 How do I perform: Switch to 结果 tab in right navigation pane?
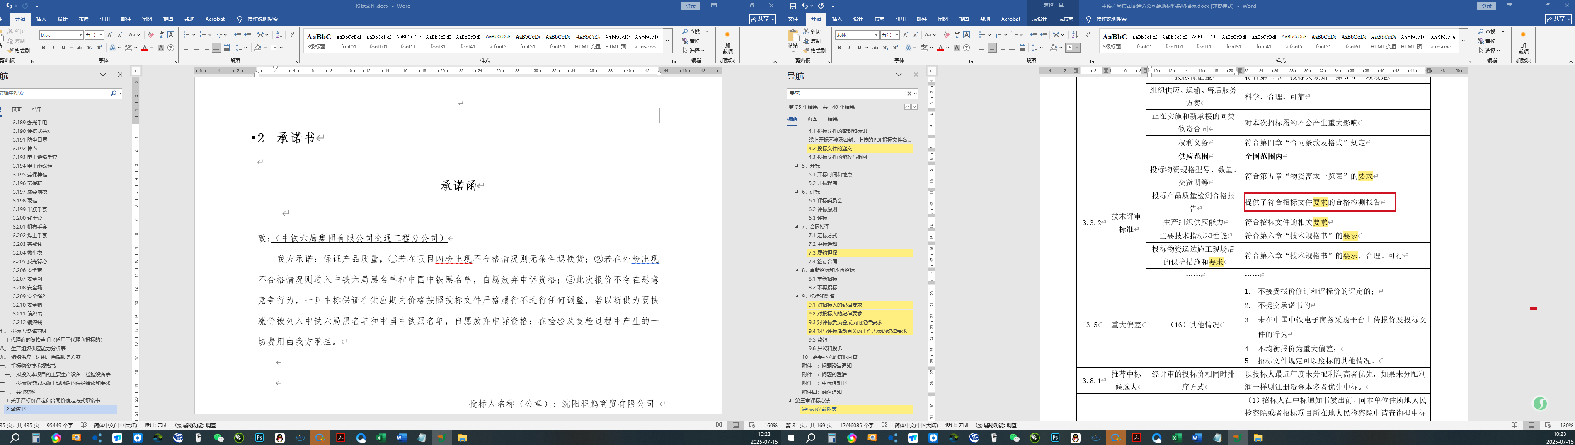tap(832, 120)
